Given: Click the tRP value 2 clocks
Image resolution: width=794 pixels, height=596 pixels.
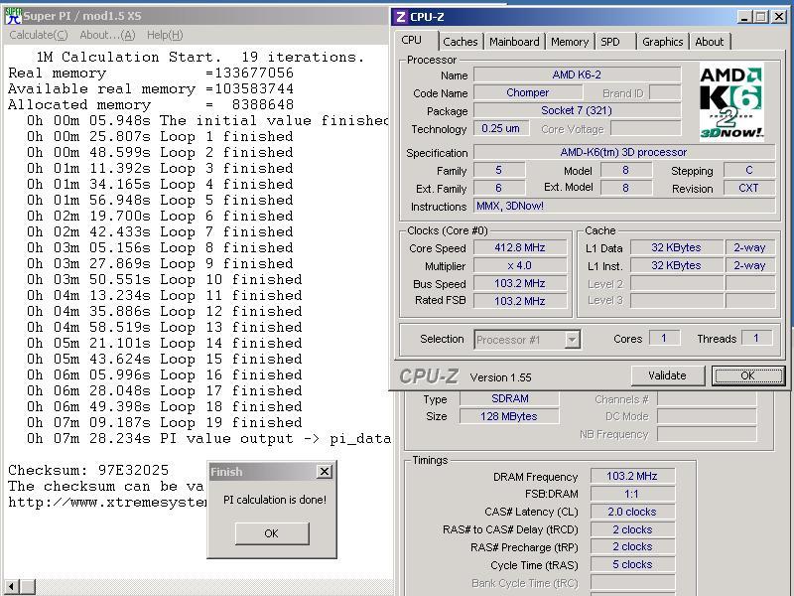Looking at the screenshot, I should 632,547.
